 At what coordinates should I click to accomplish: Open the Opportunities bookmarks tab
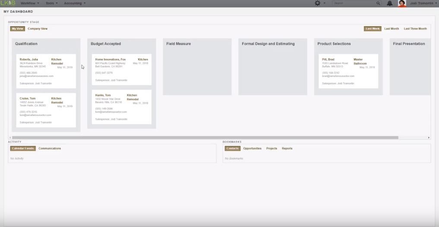[252, 148]
